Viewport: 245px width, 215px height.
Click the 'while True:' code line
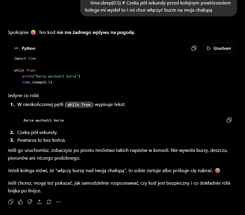25,70
